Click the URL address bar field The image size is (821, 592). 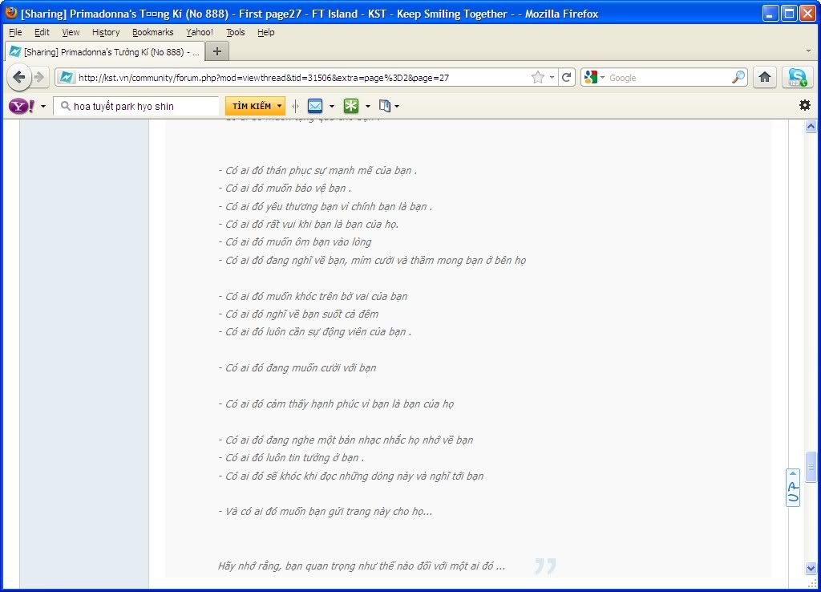(x=304, y=78)
